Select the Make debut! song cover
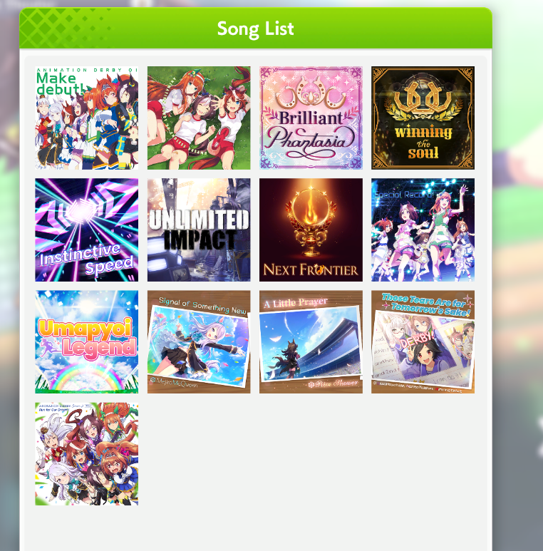Screen dimensions: 543x551 86,118
